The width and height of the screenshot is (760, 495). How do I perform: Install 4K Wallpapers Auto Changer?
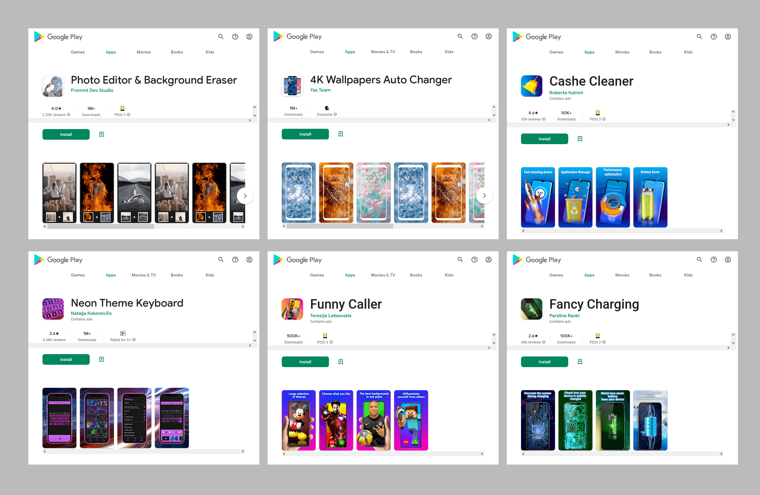(x=305, y=134)
